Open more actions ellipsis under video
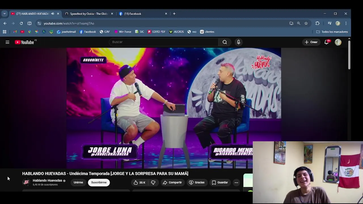 pyautogui.click(x=236, y=182)
